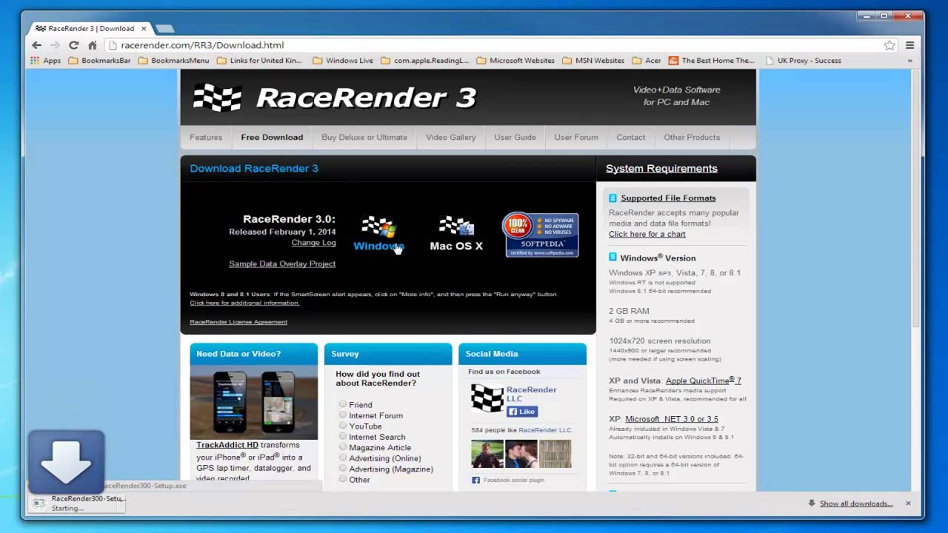Open the Windows Live bookmark folder
This screenshot has height=533, width=948.
[x=342, y=61]
